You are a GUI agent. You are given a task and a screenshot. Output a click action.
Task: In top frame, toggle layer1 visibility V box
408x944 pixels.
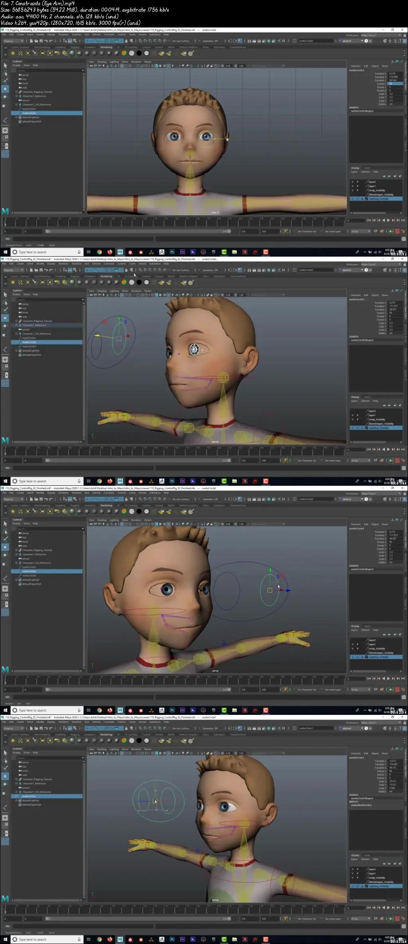coord(352,186)
